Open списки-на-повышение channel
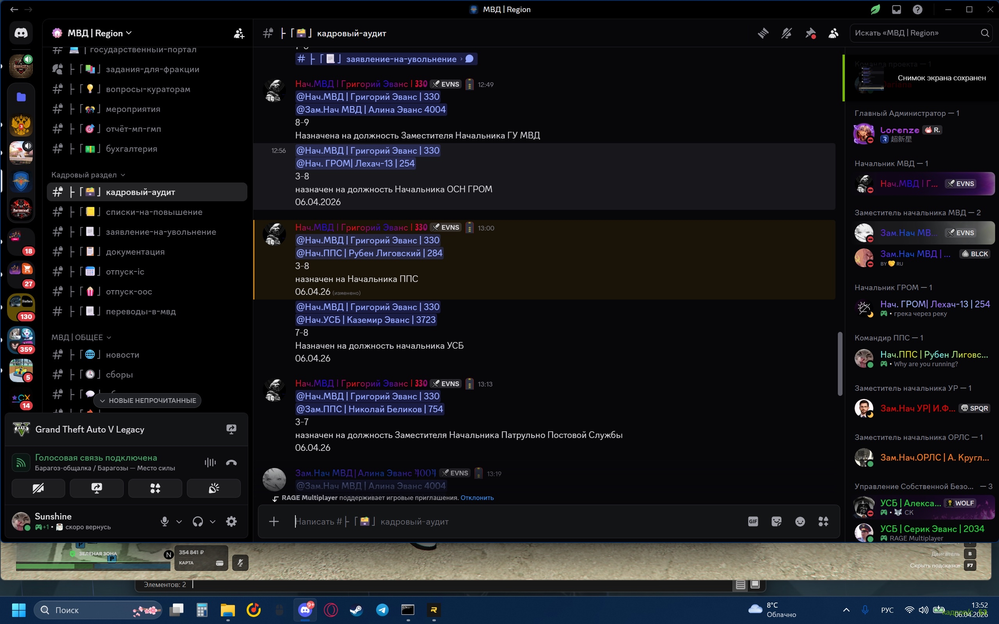Screen dimensions: 999x624 [x=154, y=212]
